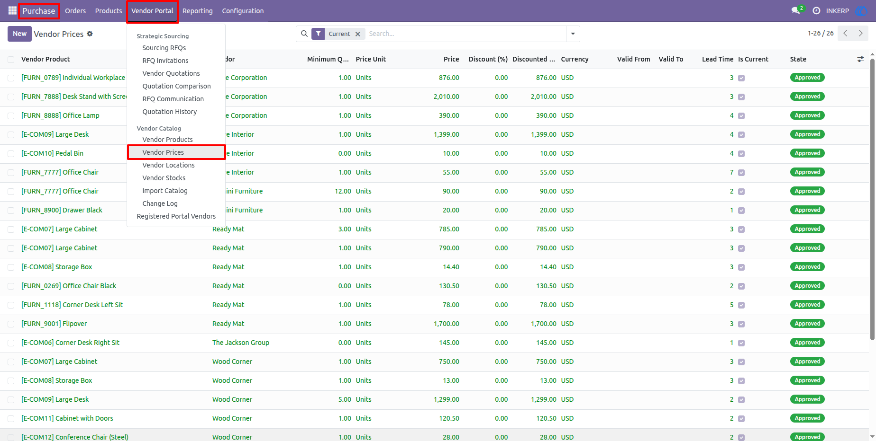Remove the Current filter tag
The image size is (876, 441).
point(358,34)
